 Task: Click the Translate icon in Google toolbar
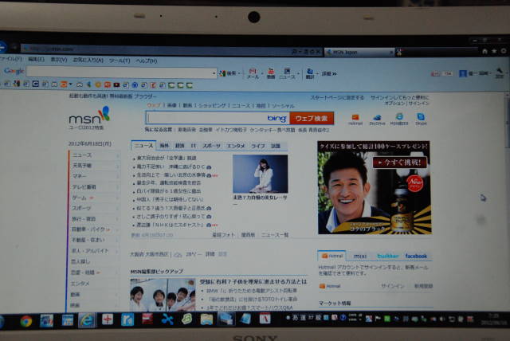point(310,73)
